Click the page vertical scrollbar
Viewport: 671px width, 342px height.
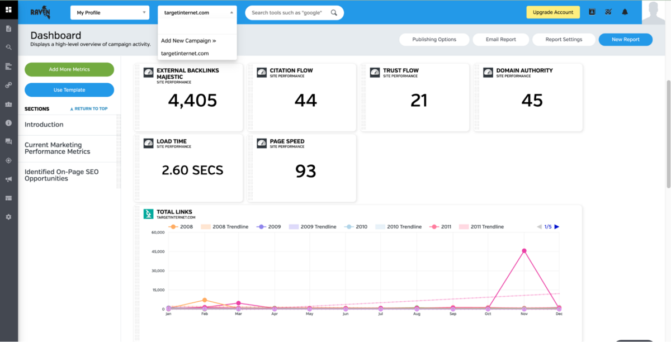click(668, 134)
